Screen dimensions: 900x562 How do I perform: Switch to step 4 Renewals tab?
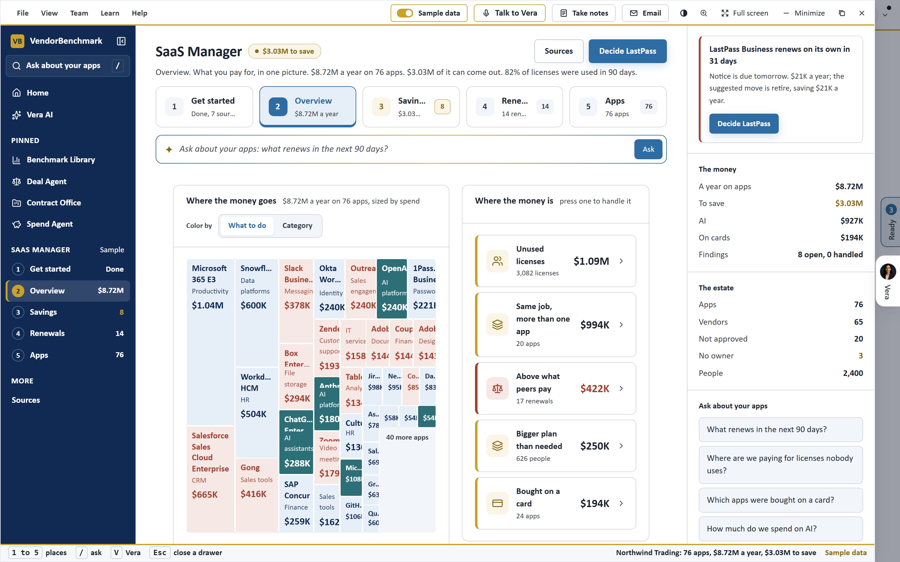coord(514,107)
